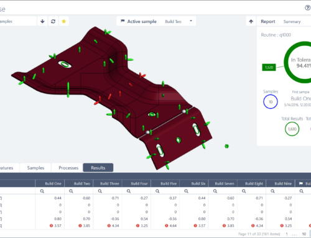Viewport: 311px width, 238px height.
Task: Switch to the Samples tab
Action: click(x=35, y=168)
